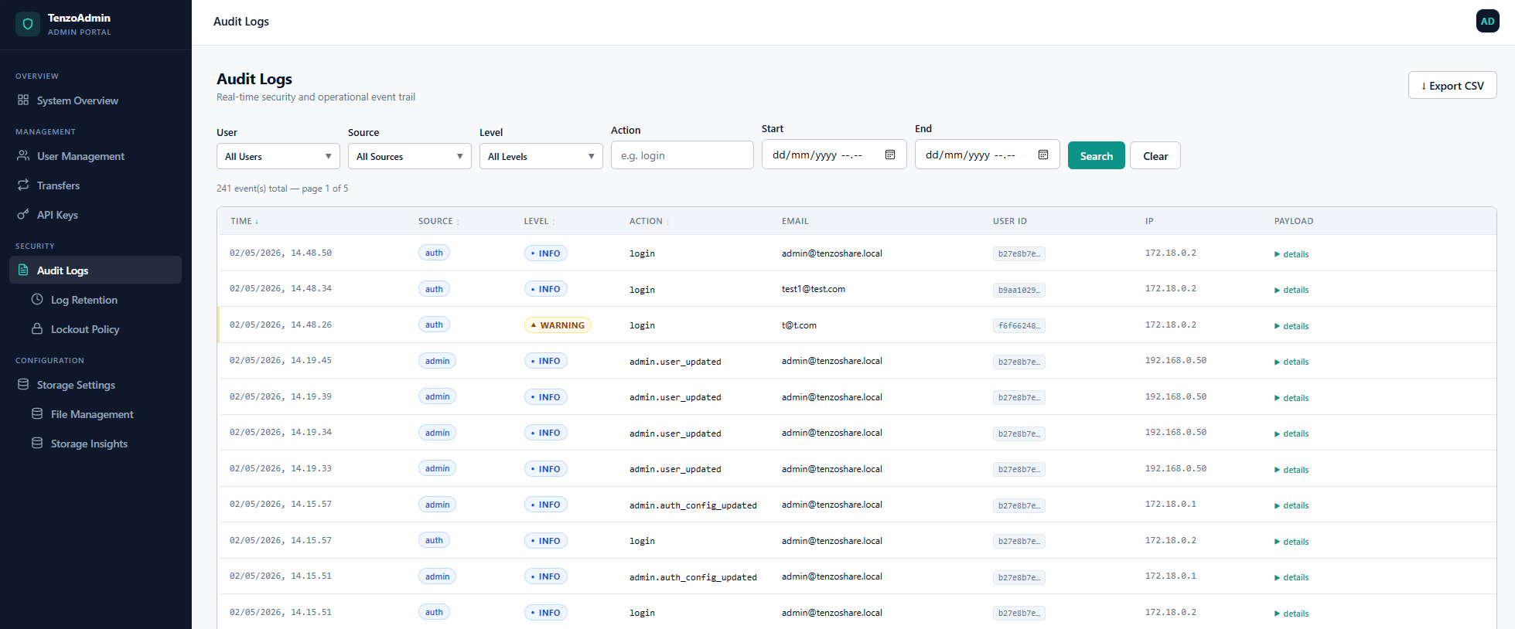Go to System Overview in sidebar
The image size is (1515, 629).
point(96,100)
